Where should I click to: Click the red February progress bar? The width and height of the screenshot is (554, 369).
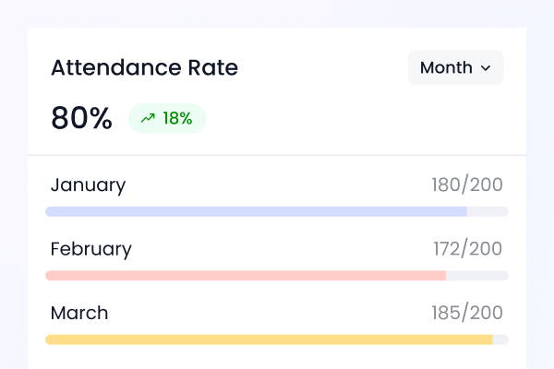tap(246, 276)
